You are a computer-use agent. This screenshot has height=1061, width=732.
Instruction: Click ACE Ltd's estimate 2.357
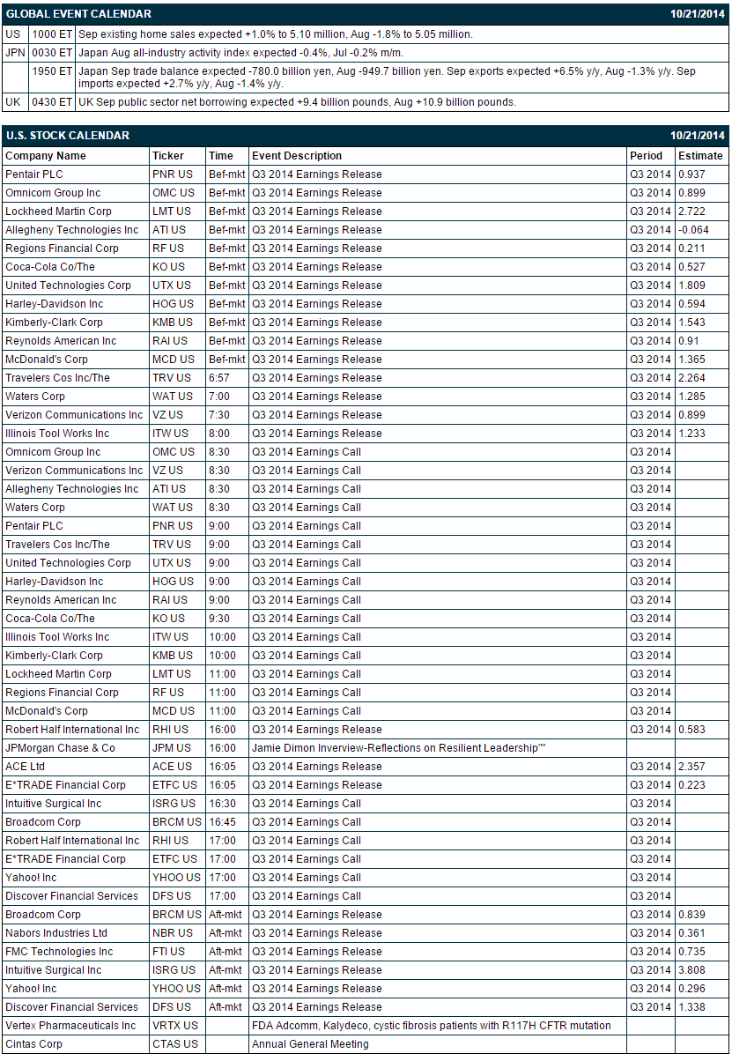[691, 767]
